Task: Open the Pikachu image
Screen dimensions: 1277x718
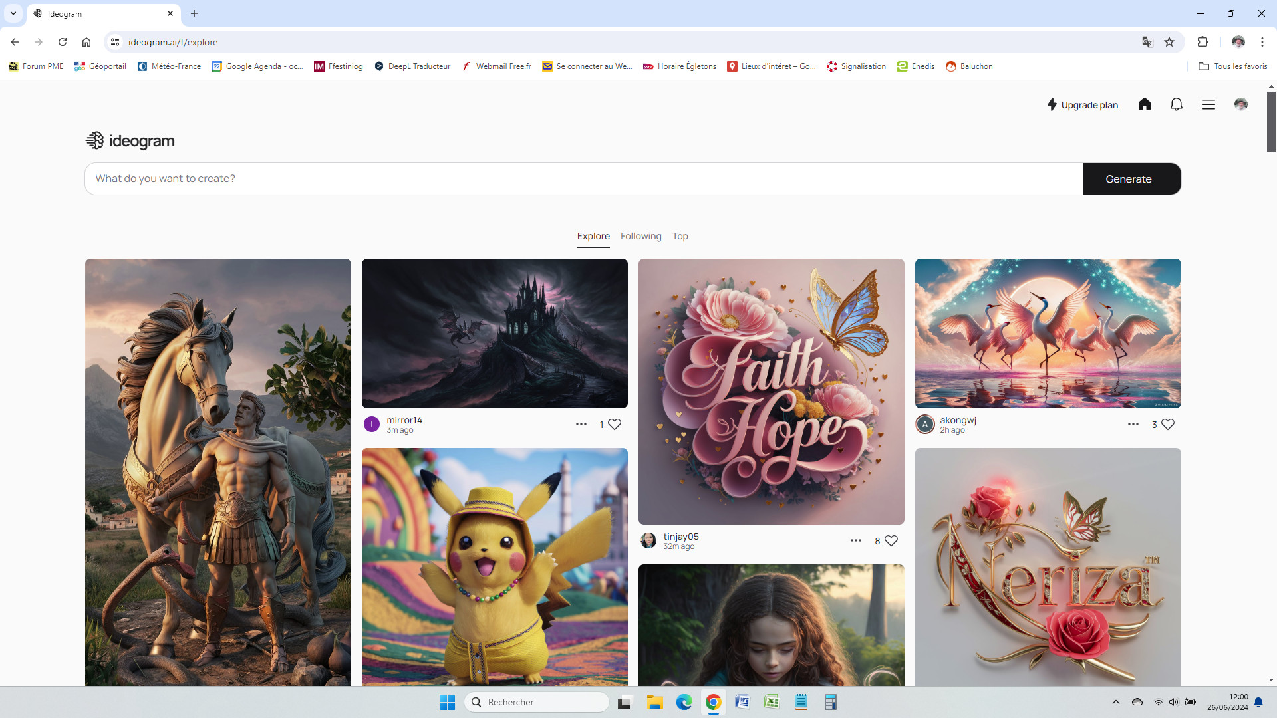Action: [x=495, y=566]
